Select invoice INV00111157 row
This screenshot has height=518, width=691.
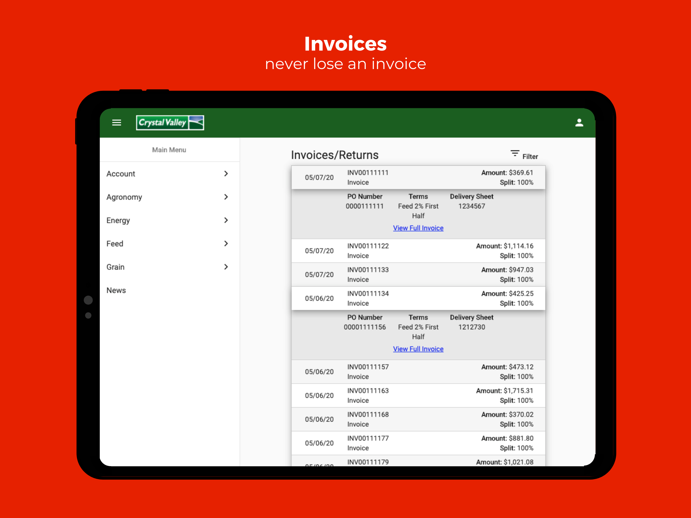pos(418,372)
